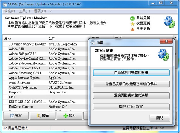Open the 選項(O) menu
This screenshot has width=180, height=133.
[40, 11]
